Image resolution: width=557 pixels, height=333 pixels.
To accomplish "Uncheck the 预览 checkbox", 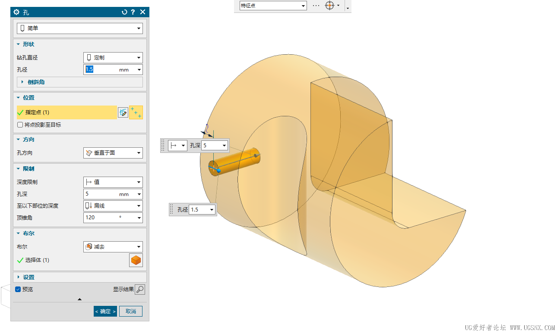I will point(18,289).
